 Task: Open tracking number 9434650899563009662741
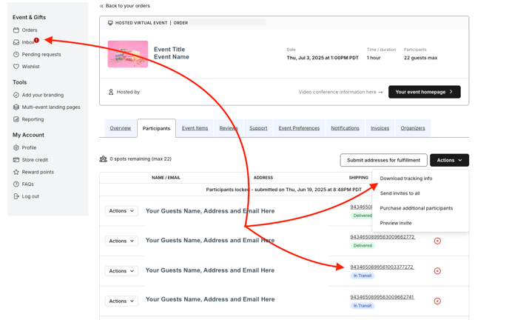[382, 297]
